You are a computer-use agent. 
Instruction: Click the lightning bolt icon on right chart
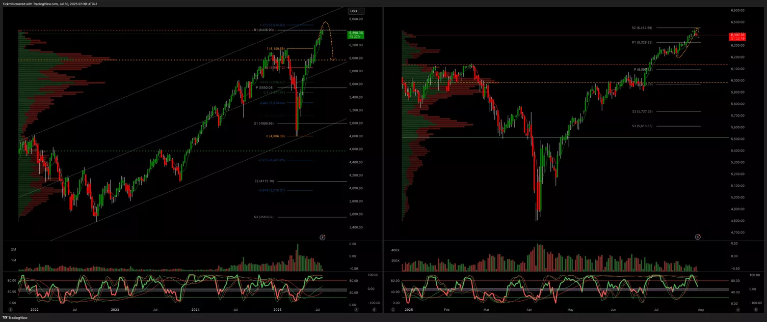[x=698, y=237]
